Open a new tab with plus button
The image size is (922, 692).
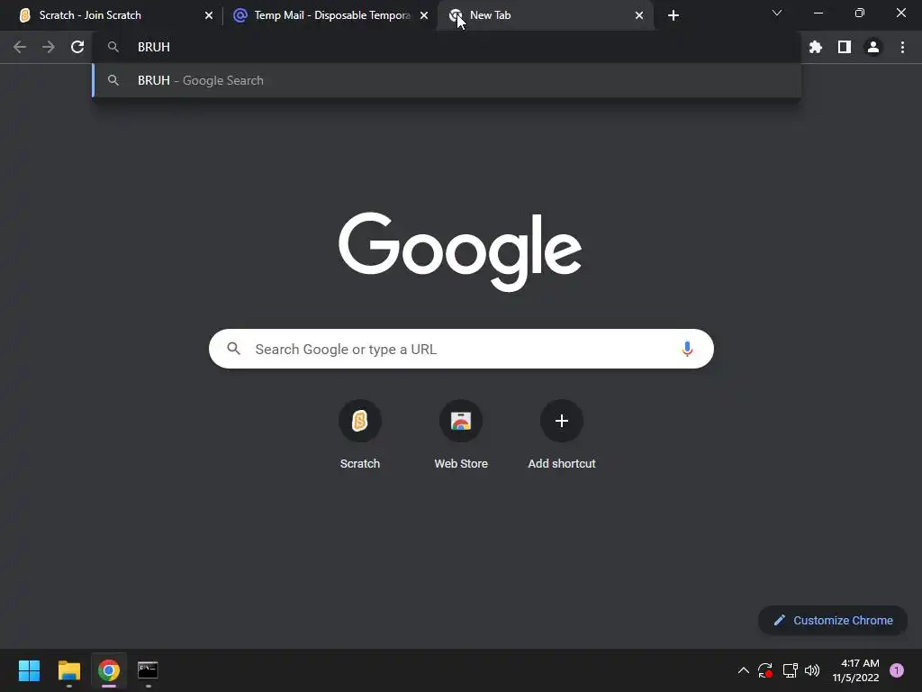(673, 15)
